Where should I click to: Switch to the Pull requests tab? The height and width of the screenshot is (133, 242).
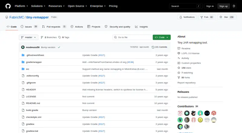point(54,27)
